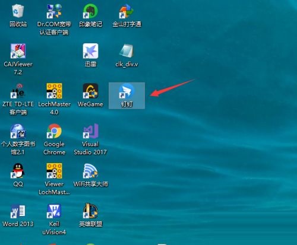Screen dimensions: 297x245
Task: Click the highlighted 钉钉 DingTalk icon
Action: (127, 91)
